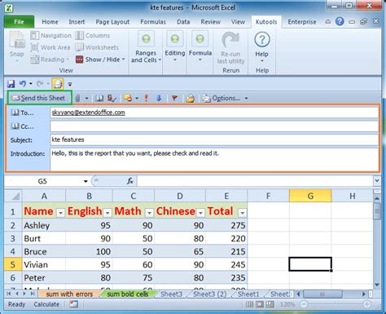Open the mail Options button
This screenshot has height=314, width=386.
tap(222, 98)
